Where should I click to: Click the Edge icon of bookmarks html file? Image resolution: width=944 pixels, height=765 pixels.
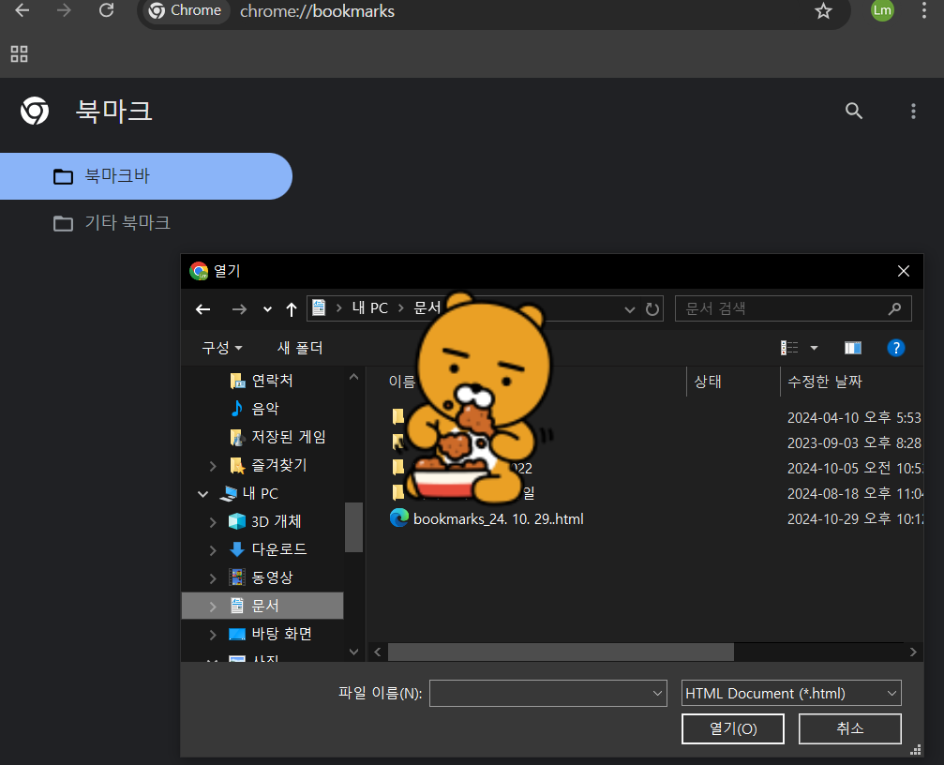coord(399,518)
